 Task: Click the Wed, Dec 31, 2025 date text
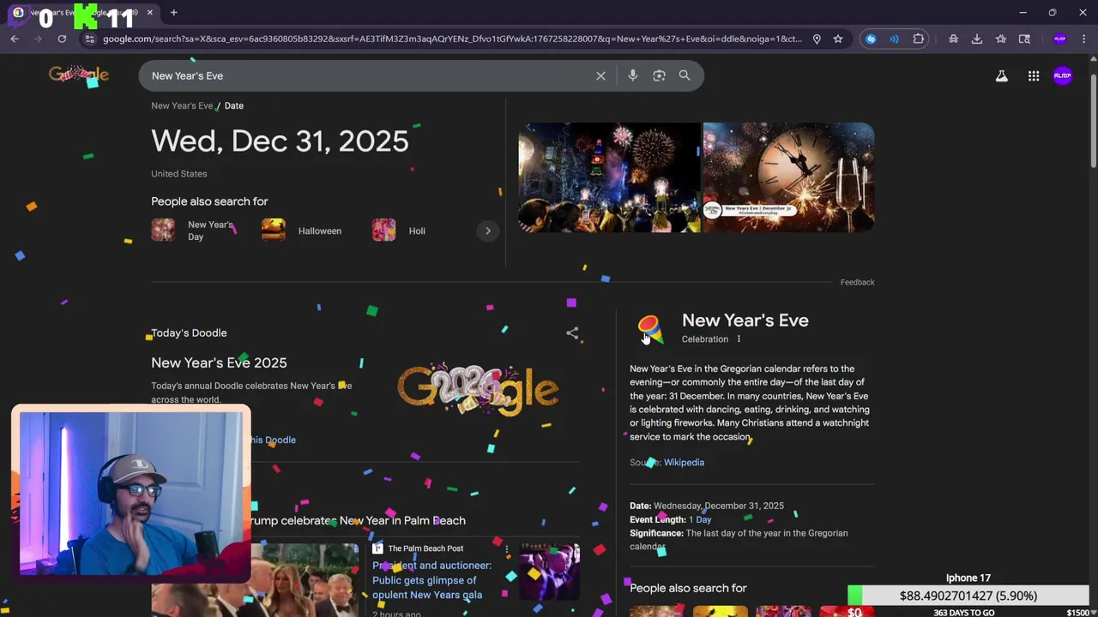280,141
